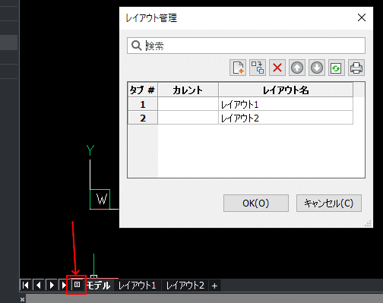Click カレント cell of レイアウト1 row
The width and height of the screenshot is (383, 303).
(188, 104)
